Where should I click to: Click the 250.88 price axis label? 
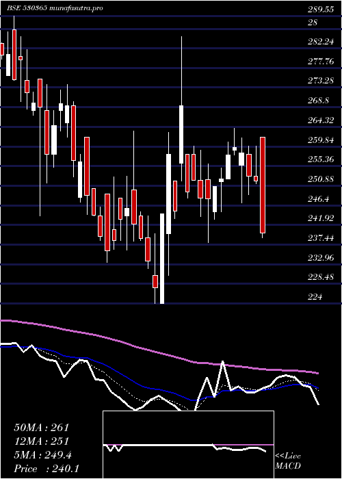coord(321,179)
